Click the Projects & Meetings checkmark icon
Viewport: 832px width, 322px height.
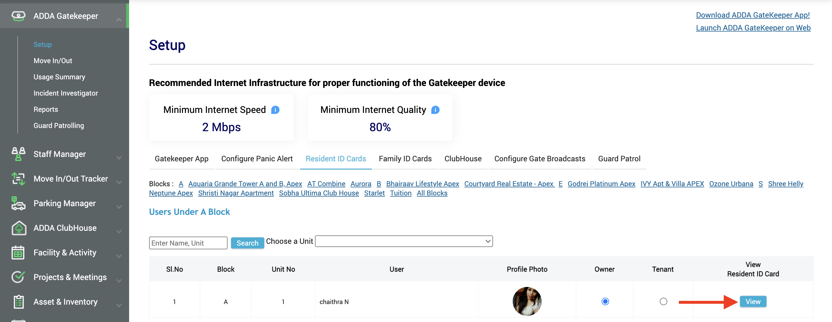(x=18, y=277)
